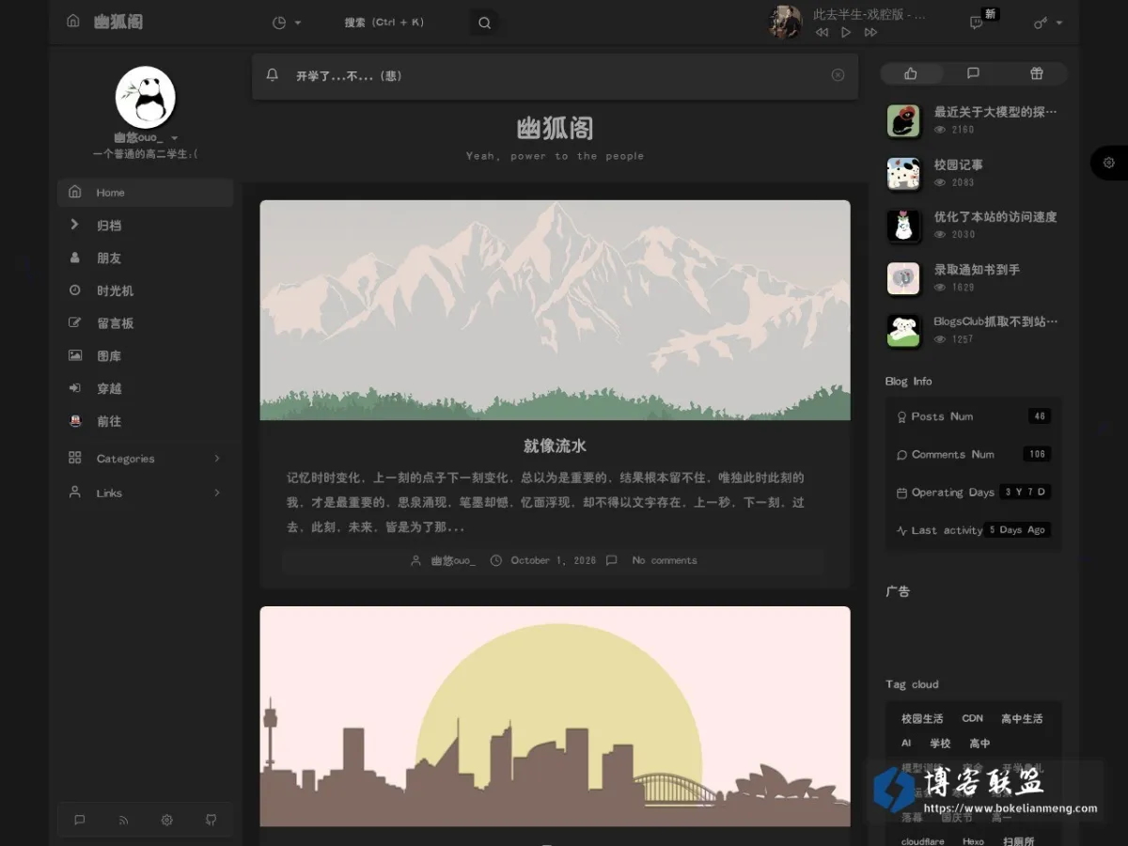Open popular post 最近关于大模型的探…
The height and width of the screenshot is (846, 1128).
(x=995, y=112)
